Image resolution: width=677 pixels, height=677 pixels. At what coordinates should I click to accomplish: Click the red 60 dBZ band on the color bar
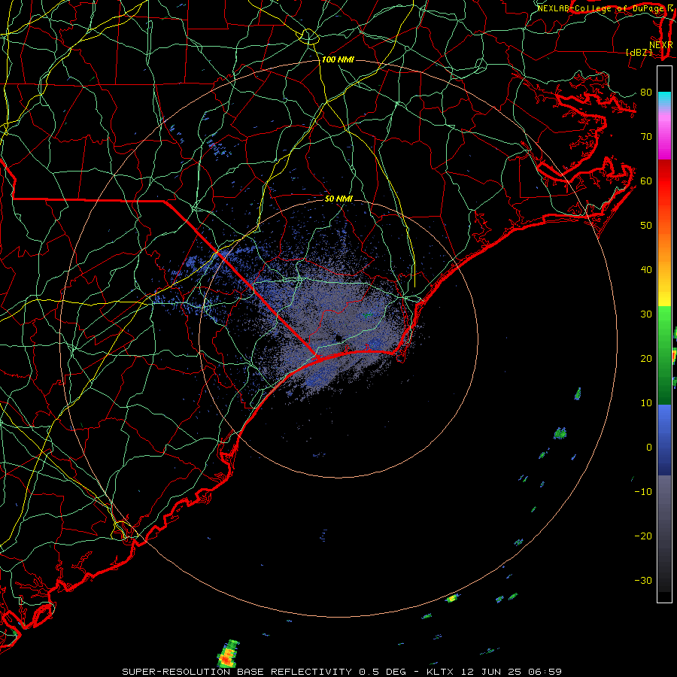pos(664,181)
